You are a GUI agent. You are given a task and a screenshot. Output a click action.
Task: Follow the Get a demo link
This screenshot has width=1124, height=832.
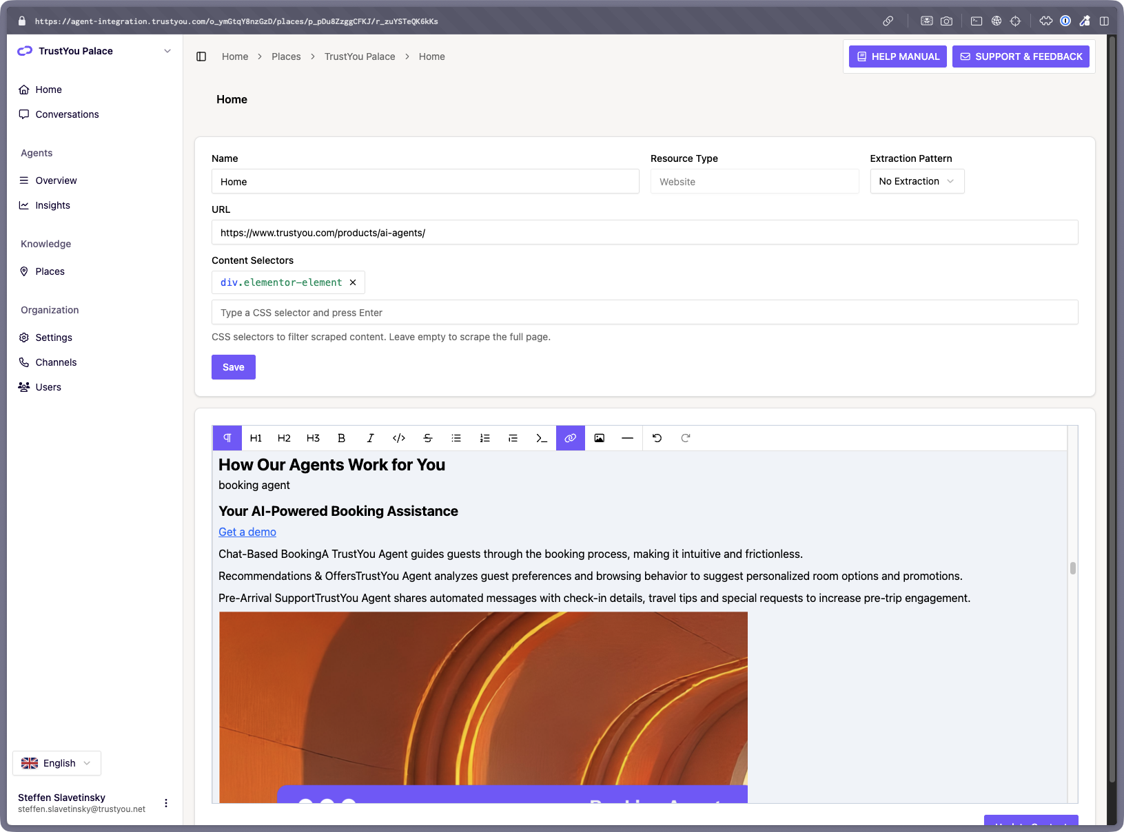[247, 532]
